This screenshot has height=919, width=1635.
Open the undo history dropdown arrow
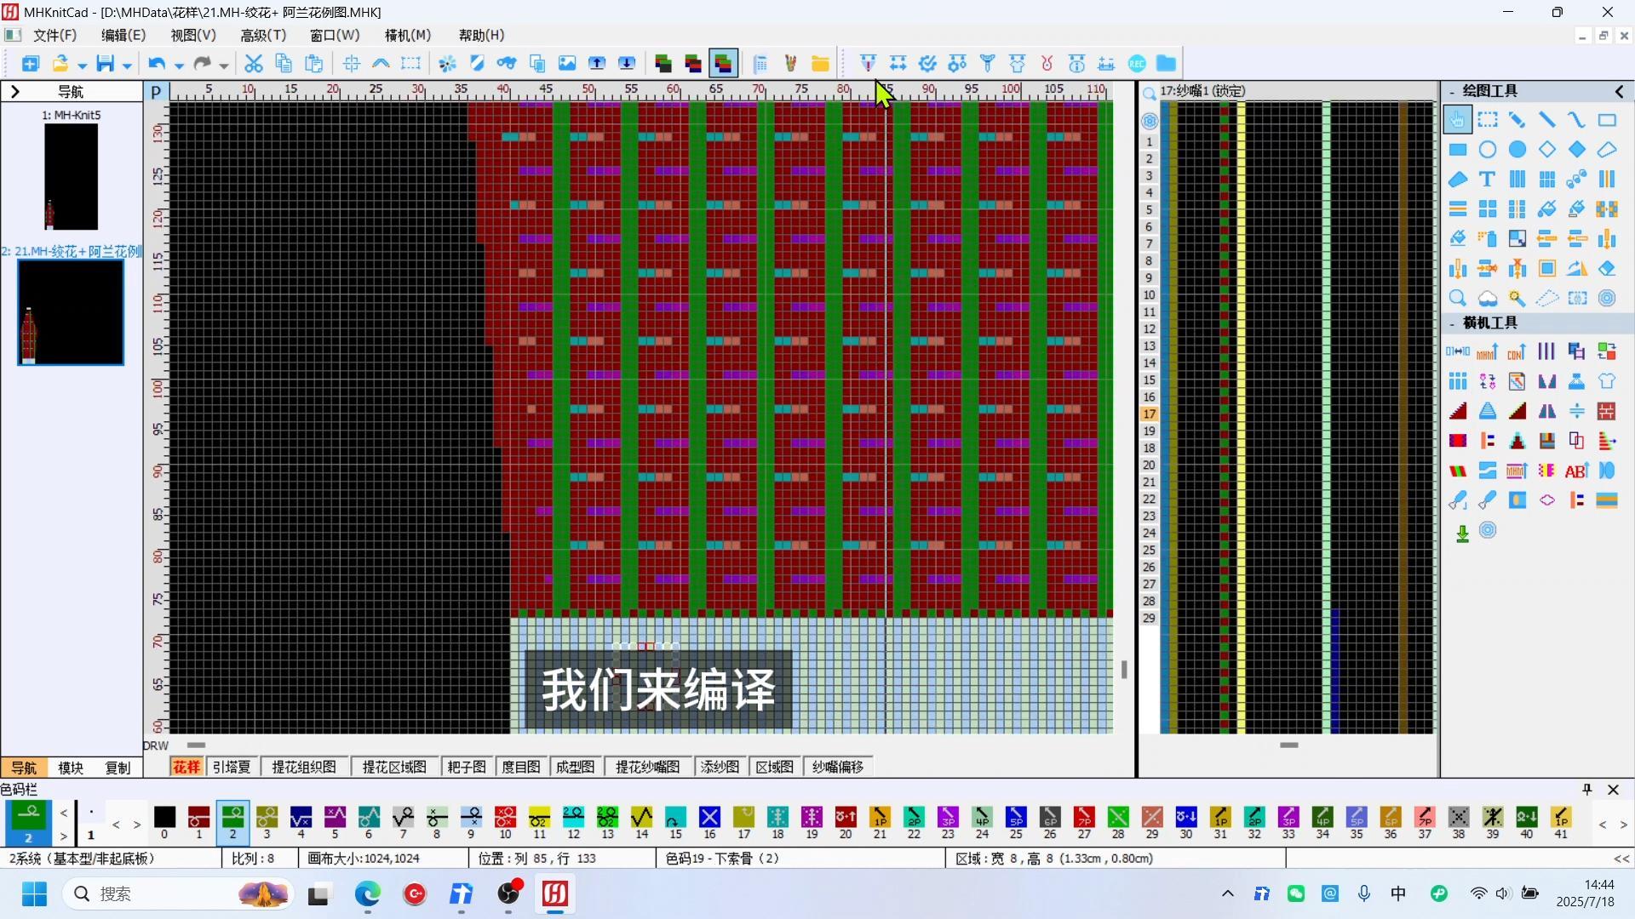click(x=179, y=65)
